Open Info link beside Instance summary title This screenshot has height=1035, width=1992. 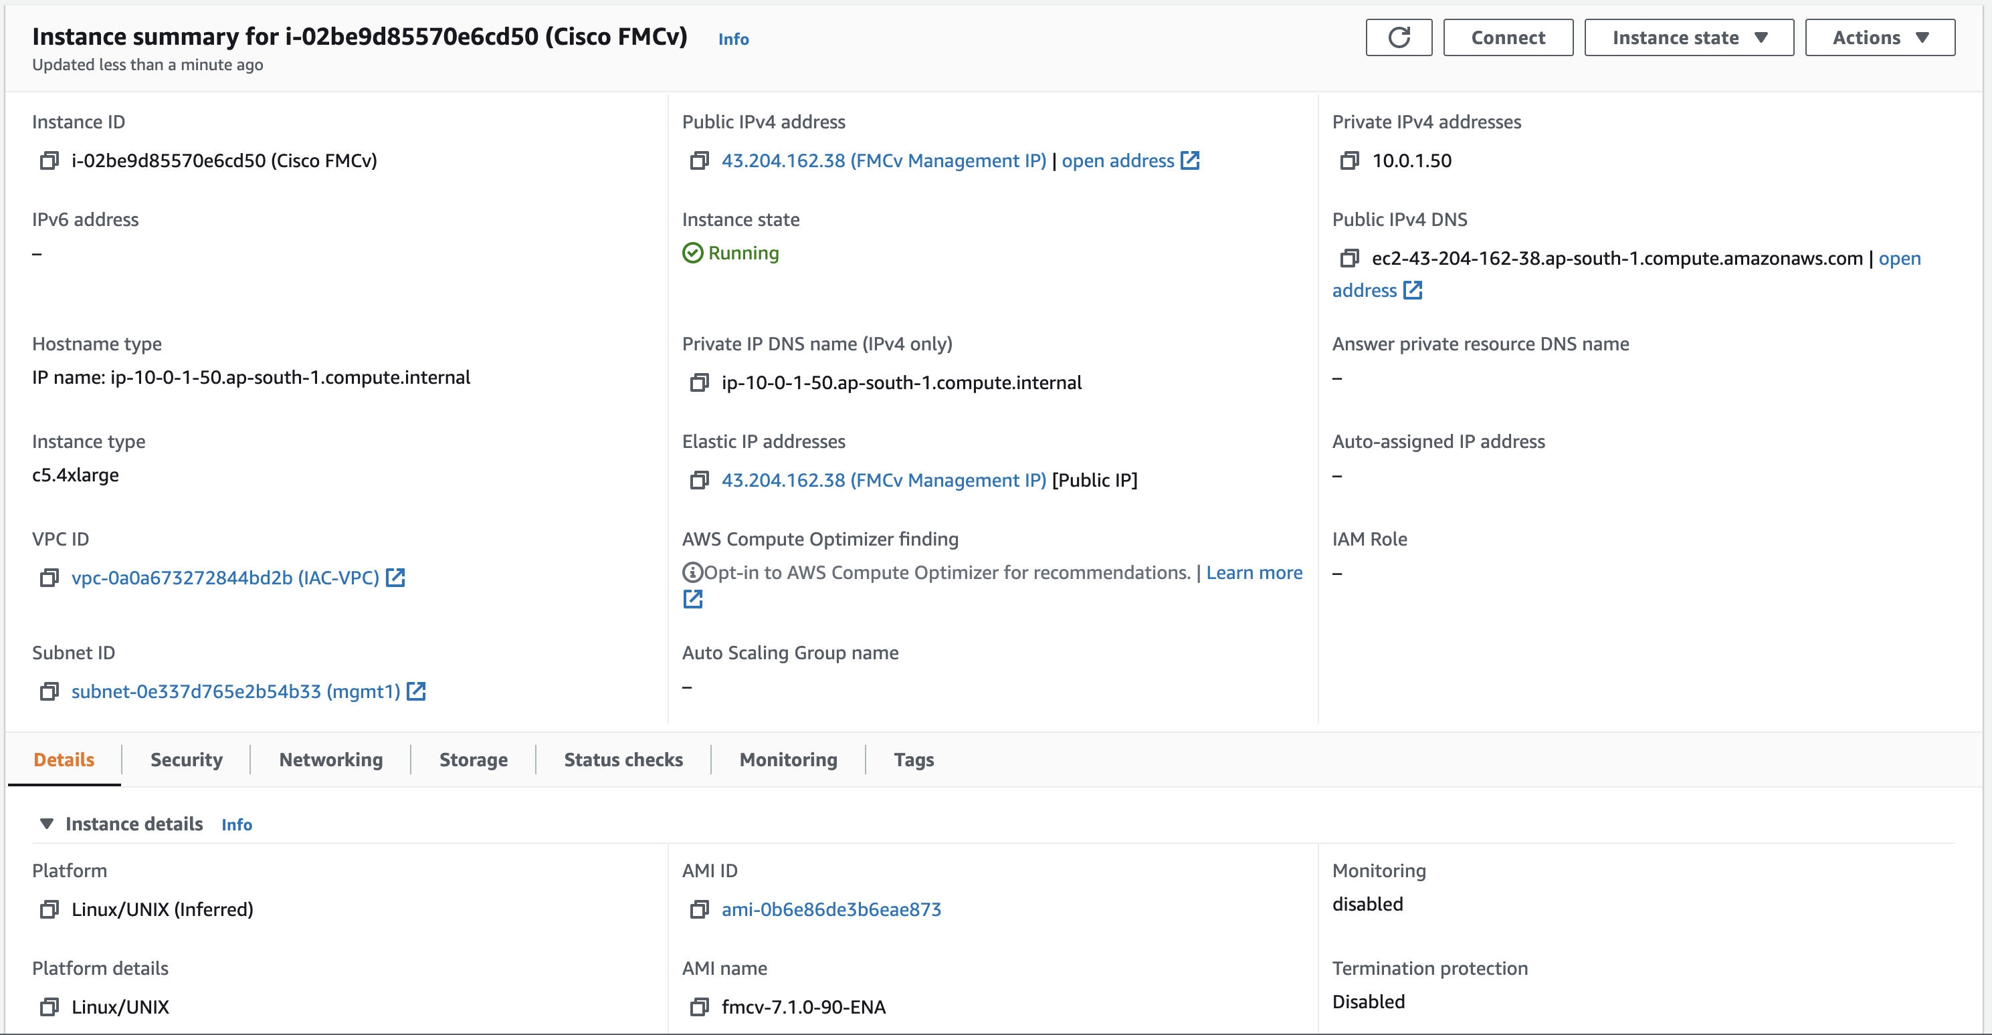tap(733, 39)
